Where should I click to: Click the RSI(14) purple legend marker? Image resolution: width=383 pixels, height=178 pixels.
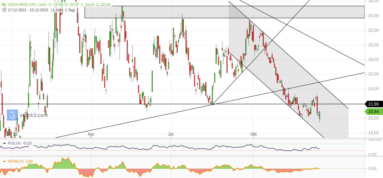[4, 143]
